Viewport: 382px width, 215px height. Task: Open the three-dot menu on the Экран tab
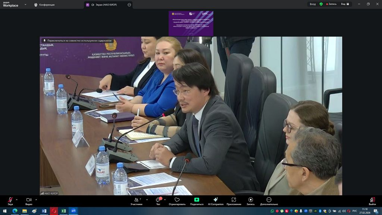click(129, 4)
